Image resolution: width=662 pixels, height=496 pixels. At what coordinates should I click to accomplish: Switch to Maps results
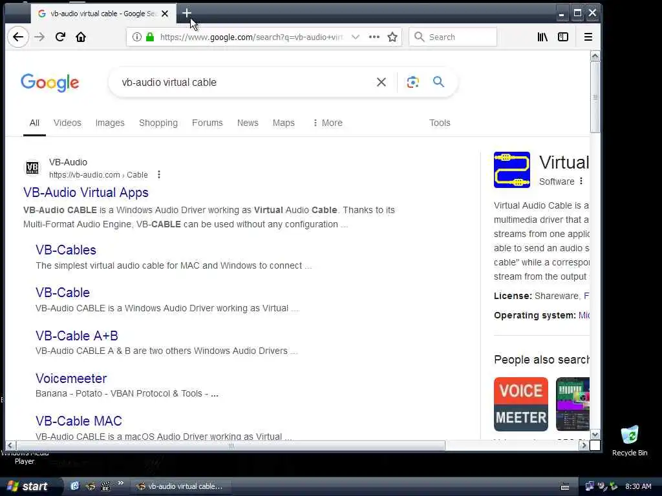coord(284,123)
